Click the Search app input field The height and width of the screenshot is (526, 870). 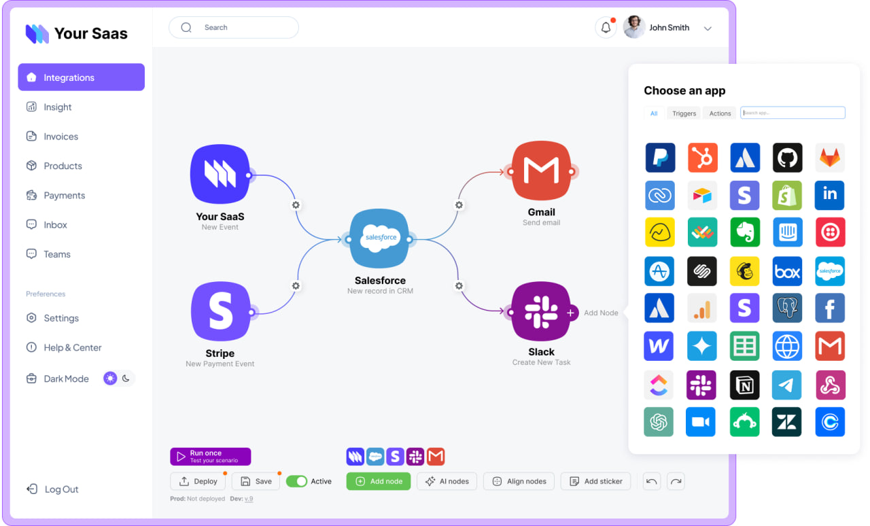pos(793,113)
